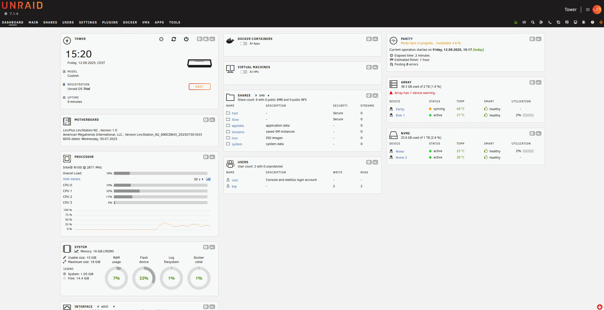Click the Tower reboot icon
This screenshot has width=604, height=310.
174,39
